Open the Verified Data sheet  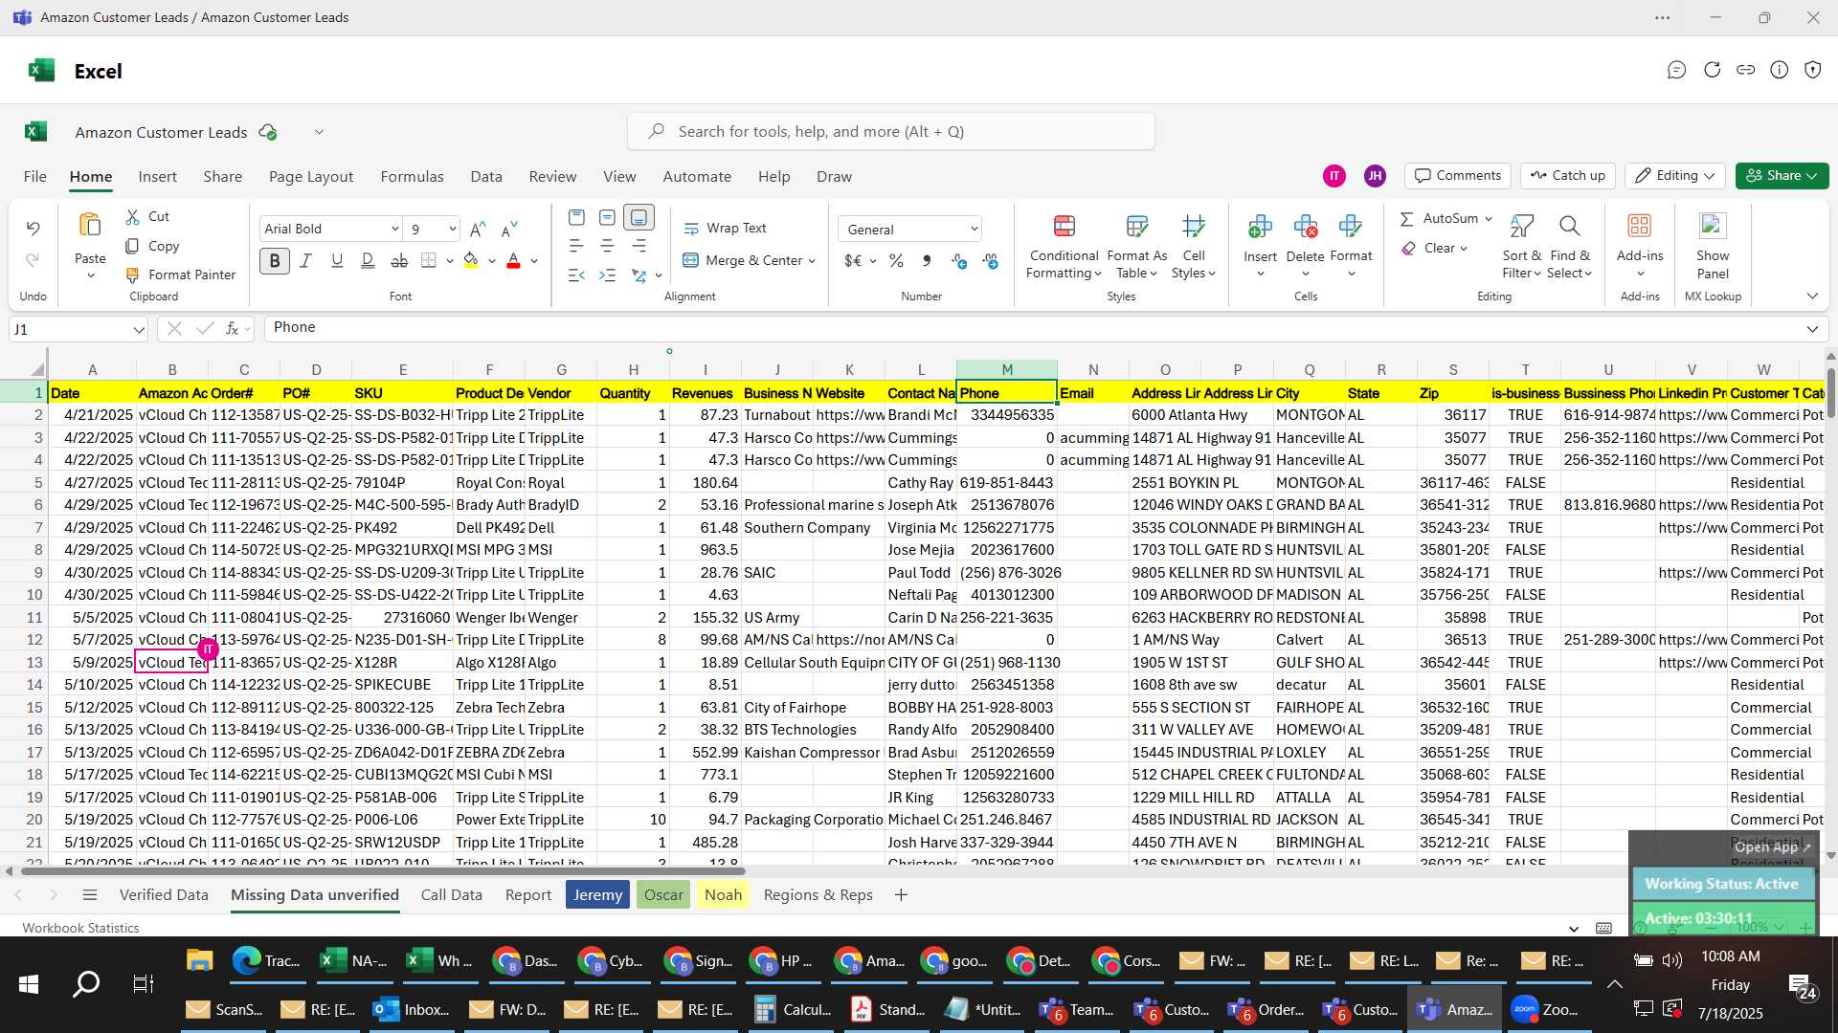click(x=164, y=895)
